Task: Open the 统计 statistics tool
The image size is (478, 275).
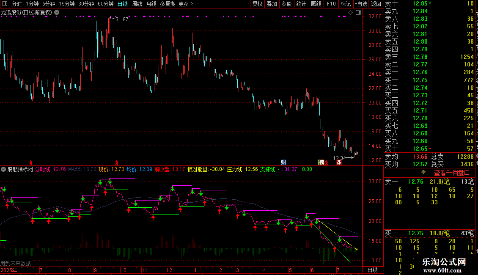Action: click(x=301, y=4)
